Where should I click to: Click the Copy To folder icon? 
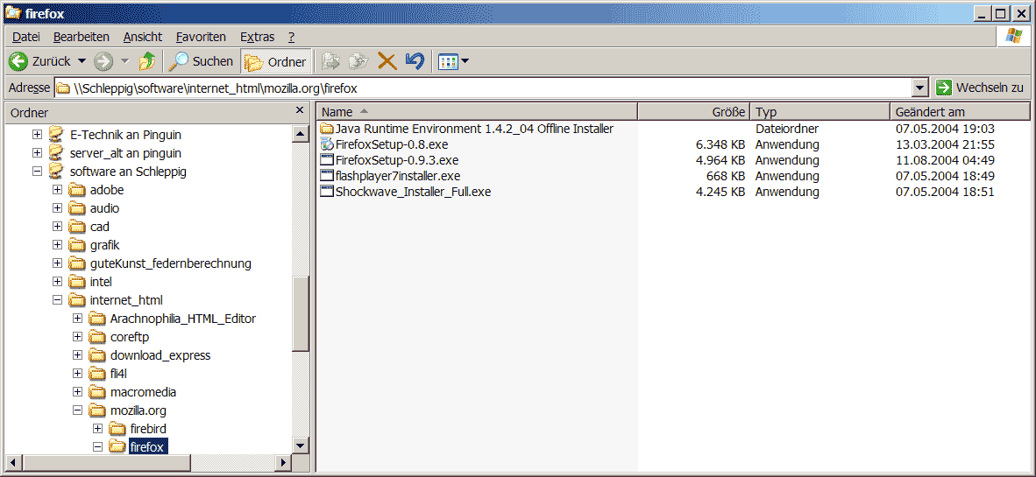tap(358, 61)
